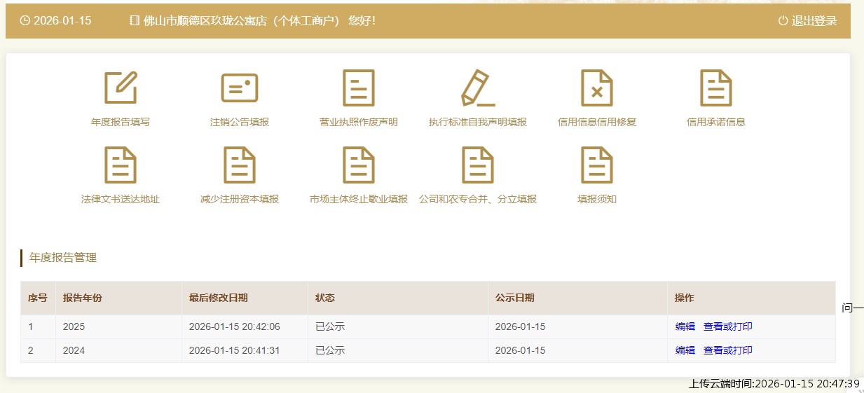
Task: Select 公司和农专合并、分立填报 icon
Action: [478, 165]
